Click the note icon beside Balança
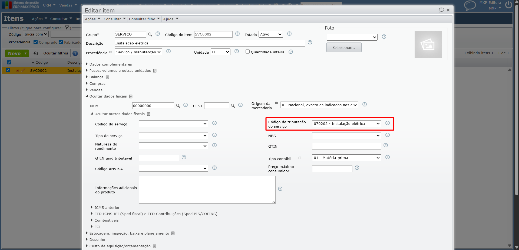Image resolution: width=519 pixels, height=250 pixels. pyautogui.click(x=107, y=77)
